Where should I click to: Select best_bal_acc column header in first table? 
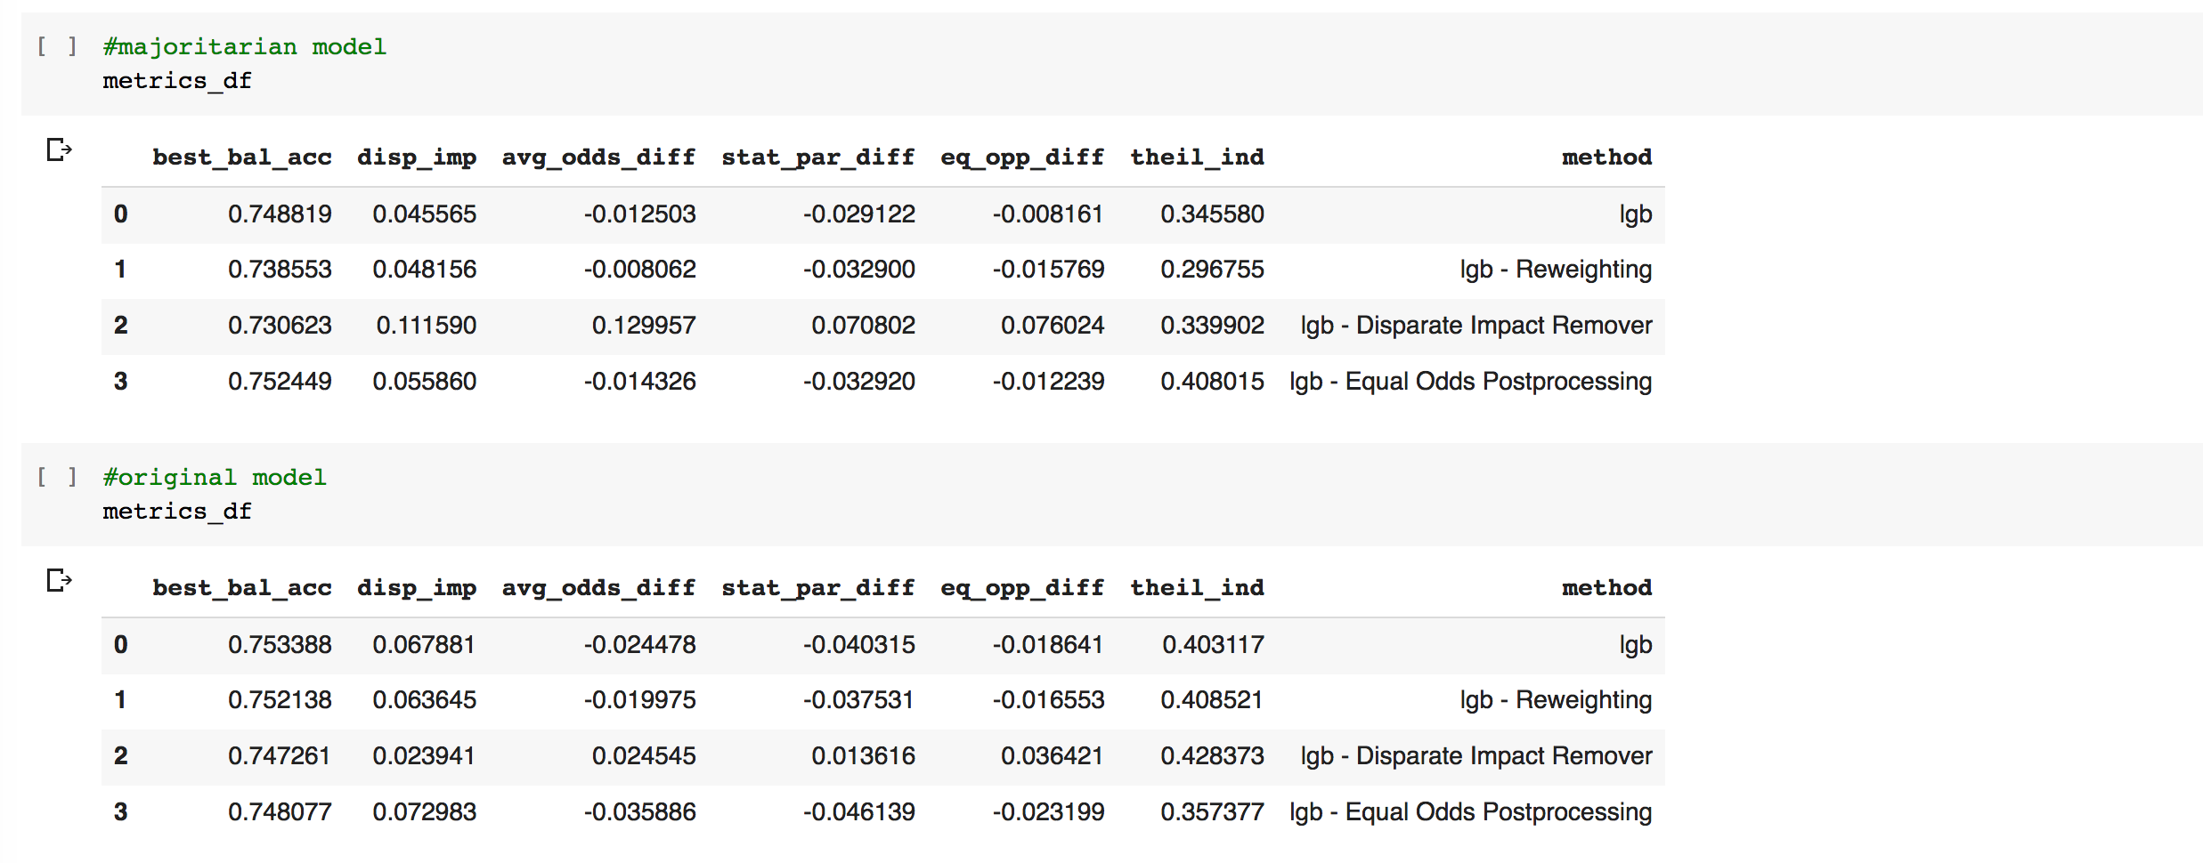(242, 157)
